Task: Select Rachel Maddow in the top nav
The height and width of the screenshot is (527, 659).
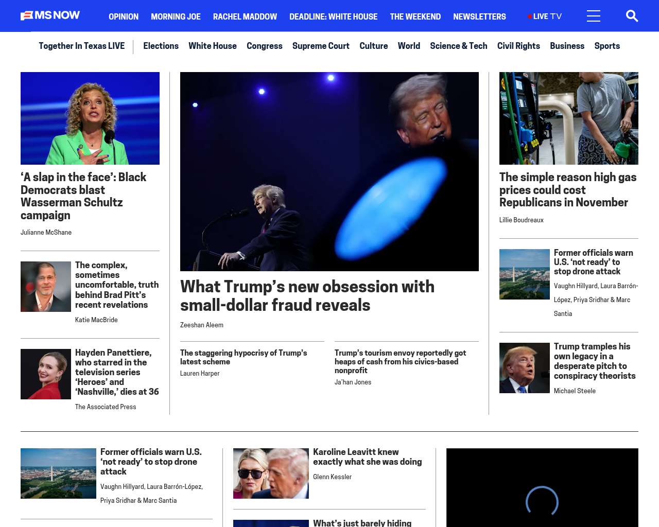Action: tap(245, 16)
